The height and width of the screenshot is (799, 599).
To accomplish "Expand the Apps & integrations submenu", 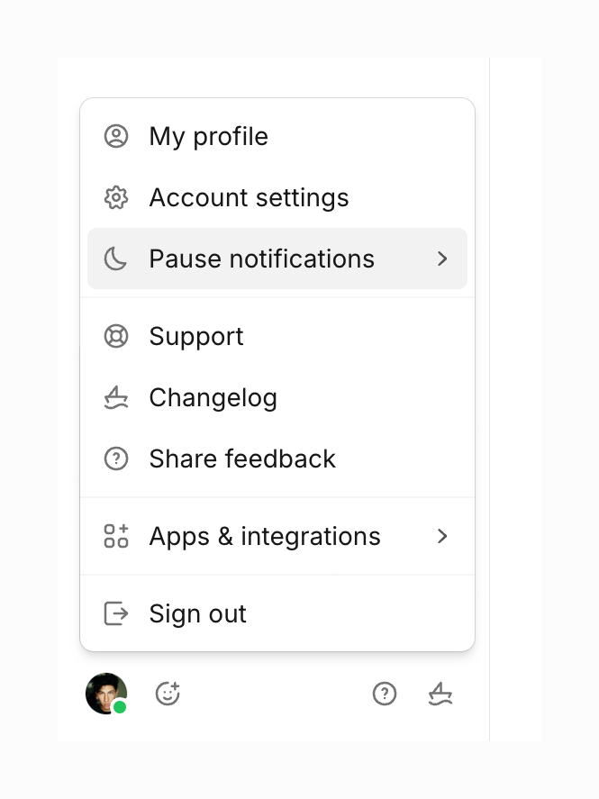I will pyautogui.click(x=442, y=536).
